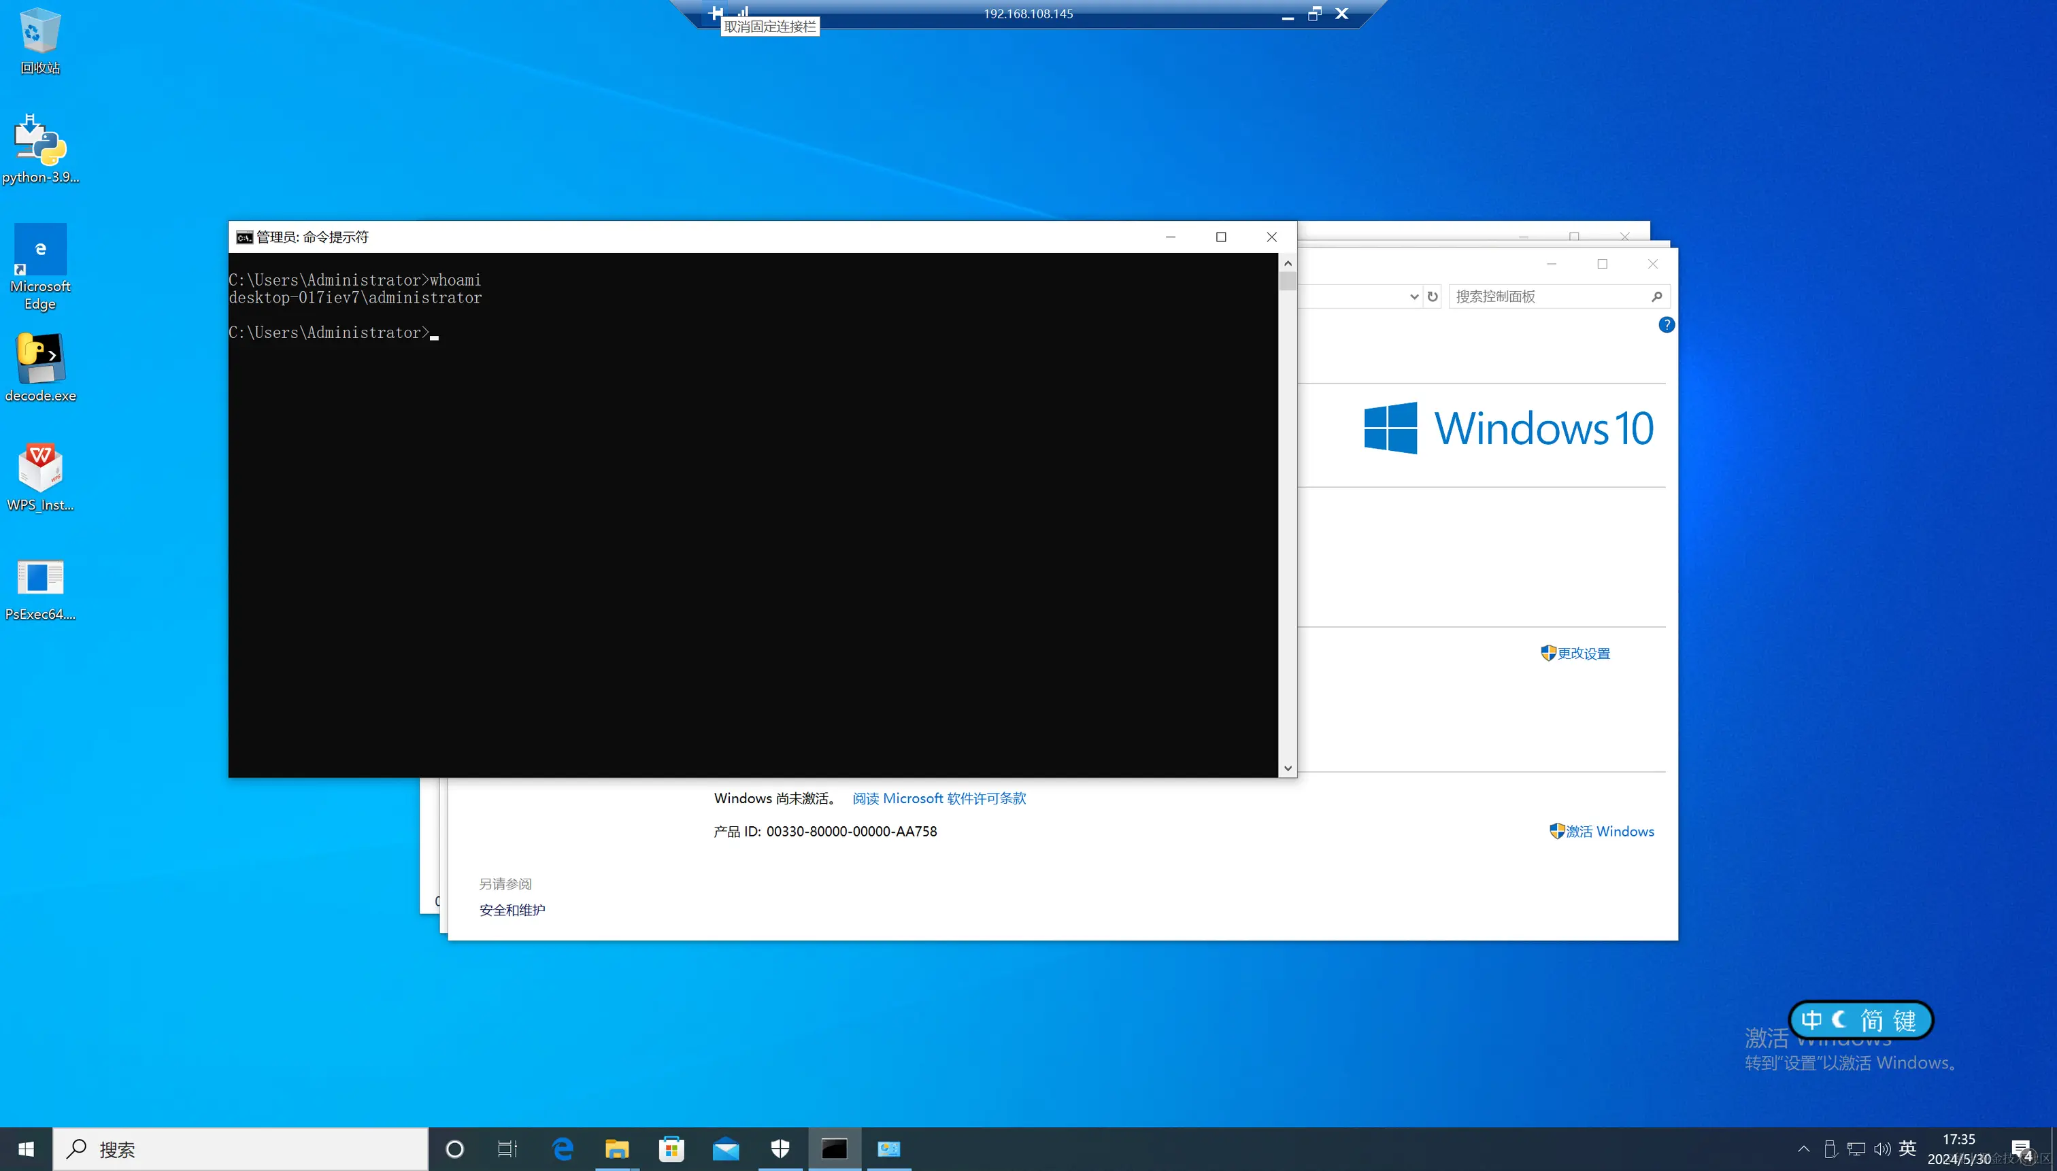Expand the control panel address bar dropdown
The image size is (2057, 1171).
click(1414, 296)
